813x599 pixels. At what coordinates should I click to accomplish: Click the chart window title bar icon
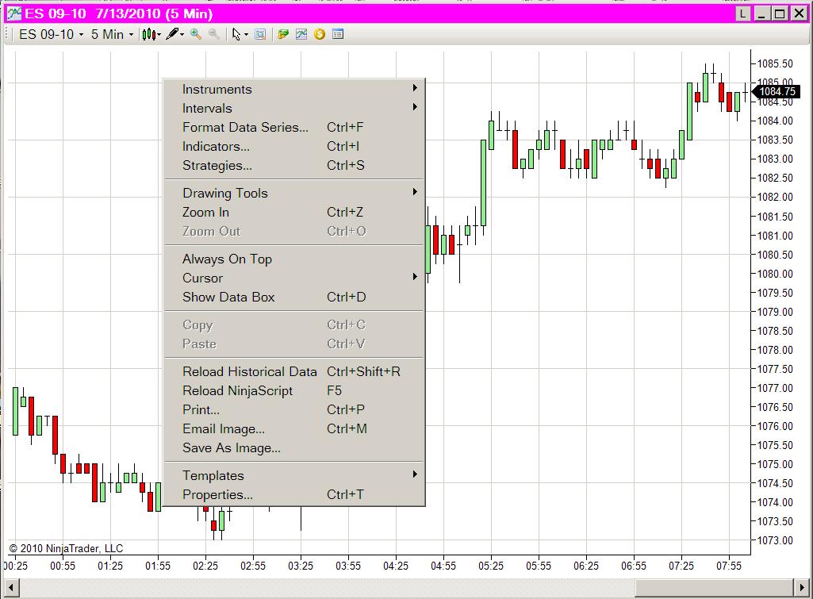click(14, 13)
